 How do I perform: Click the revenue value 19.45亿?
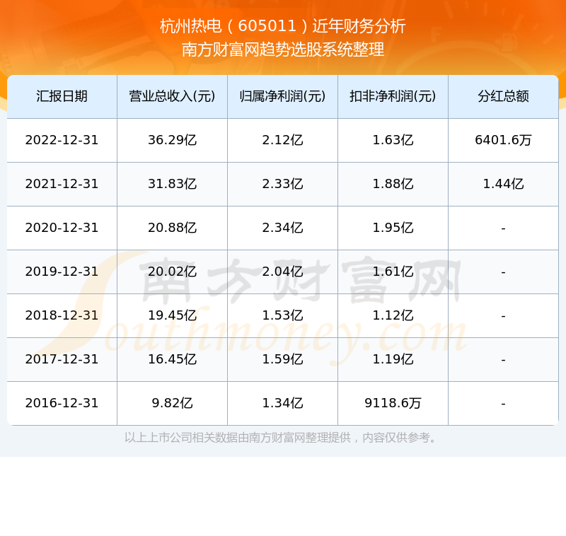pos(172,315)
